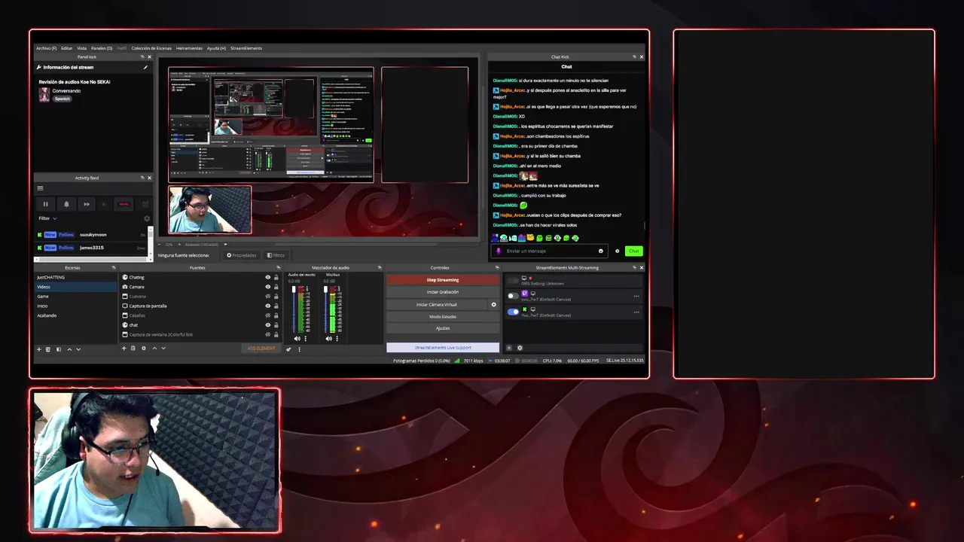Open Activity feed settings gear
Screen dimensions: 964x542
pyautogui.click(x=147, y=218)
